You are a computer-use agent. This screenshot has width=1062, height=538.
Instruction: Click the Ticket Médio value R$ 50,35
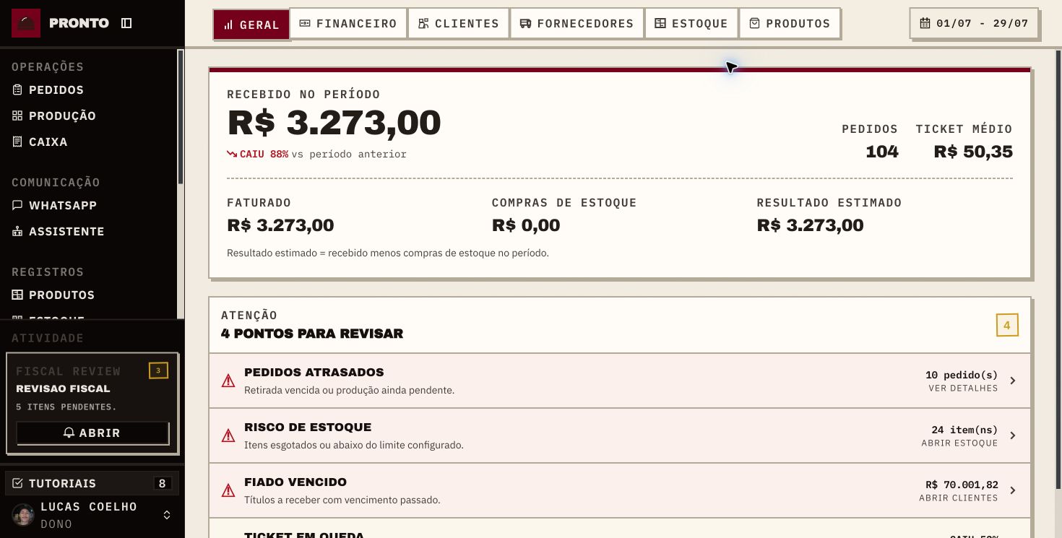pos(973,152)
